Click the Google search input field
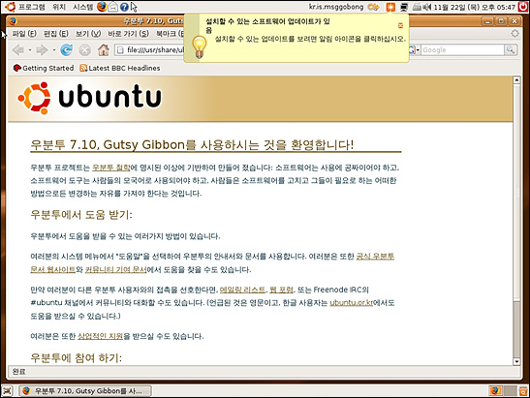 coord(462,50)
